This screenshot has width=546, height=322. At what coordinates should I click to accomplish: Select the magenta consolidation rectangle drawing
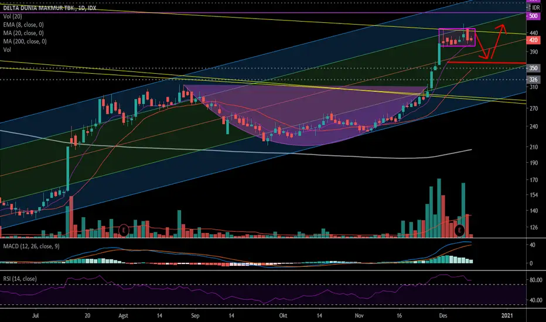point(457,37)
